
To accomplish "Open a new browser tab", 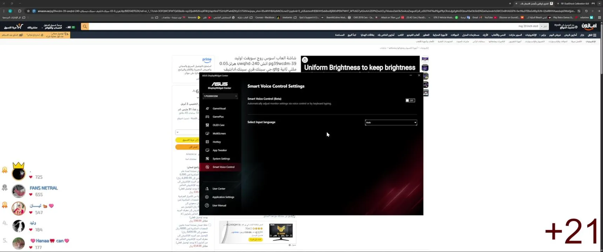I will pyautogui.click(x=510, y=3).
